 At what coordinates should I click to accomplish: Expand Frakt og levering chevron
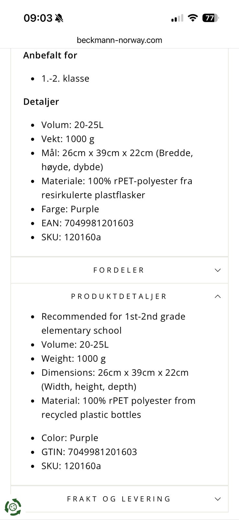coord(218,499)
